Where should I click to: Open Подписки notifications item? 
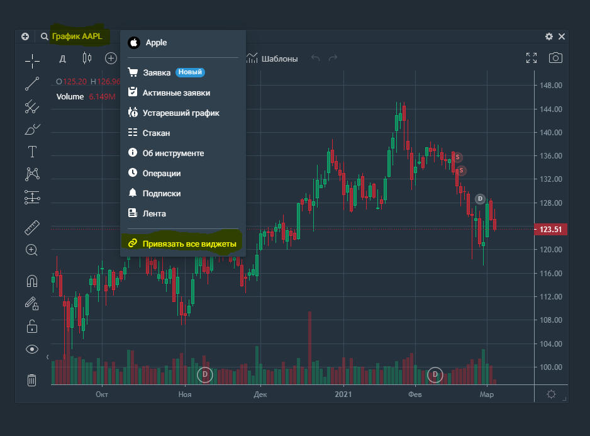coord(183,194)
